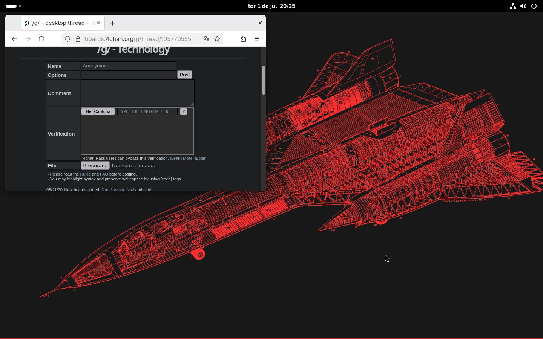Click Procurar... to choose a file

[x=95, y=165]
